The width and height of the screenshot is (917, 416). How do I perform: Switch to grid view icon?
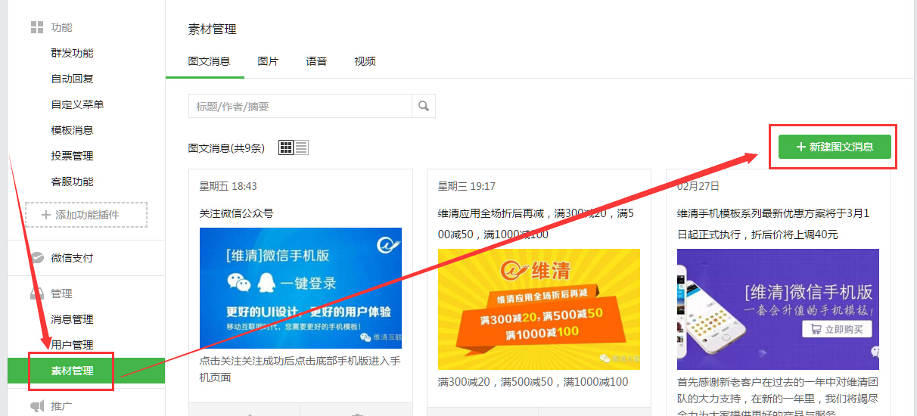coord(286,147)
